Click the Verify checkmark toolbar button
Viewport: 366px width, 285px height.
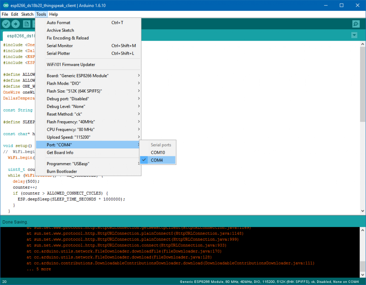tap(6, 24)
